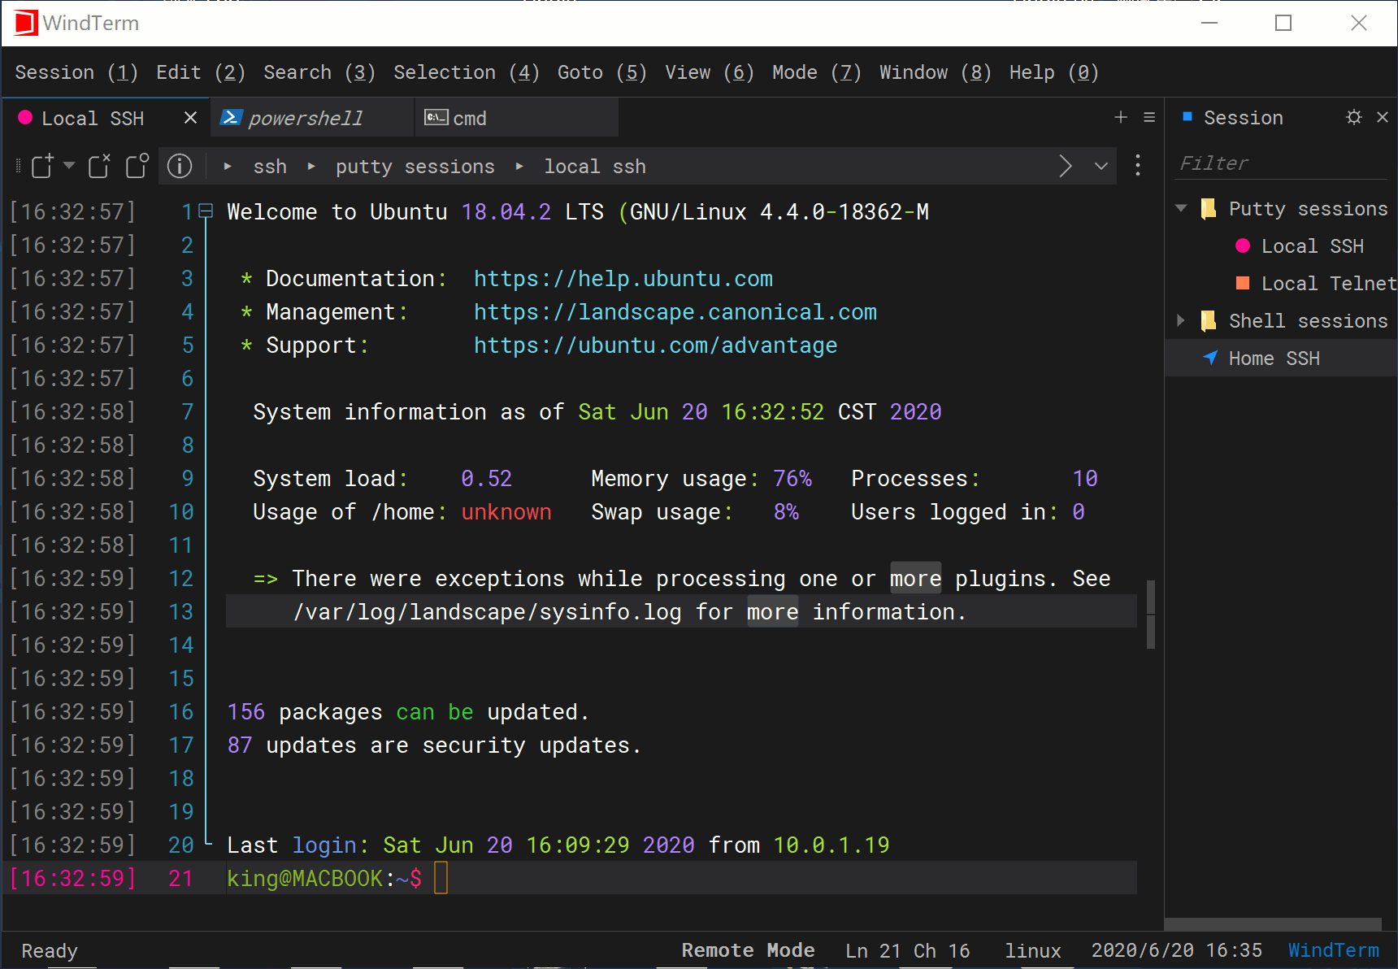
Task: Open the three-dot more options menu
Action: coord(1138,166)
